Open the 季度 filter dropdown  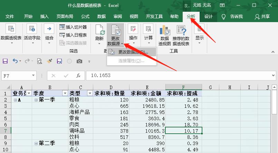(65, 93)
